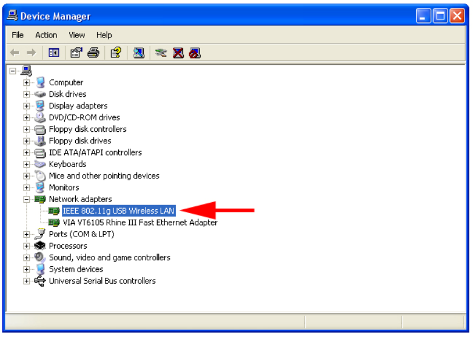Select the Mice and other pointing devices label
This screenshot has width=473, height=337.
point(104,175)
